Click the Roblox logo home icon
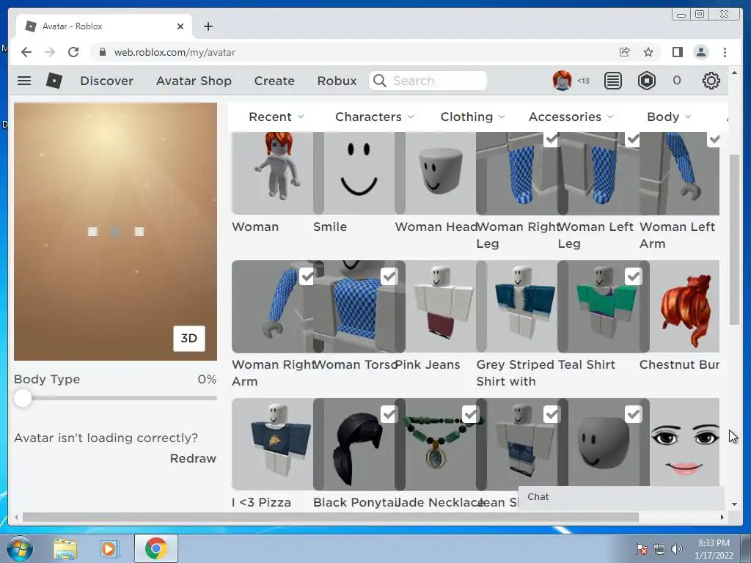Image resolution: width=751 pixels, height=563 pixels. (x=54, y=81)
